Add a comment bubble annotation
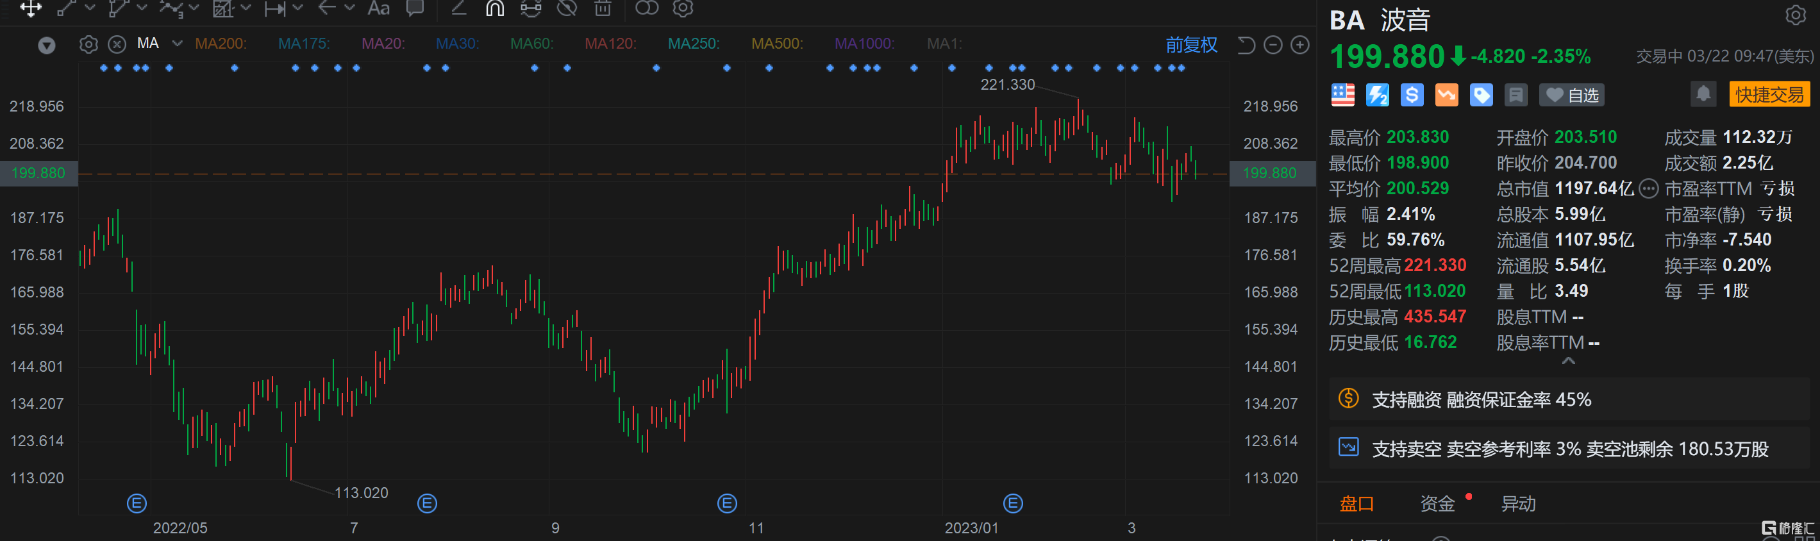The width and height of the screenshot is (1820, 541). point(415,8)
